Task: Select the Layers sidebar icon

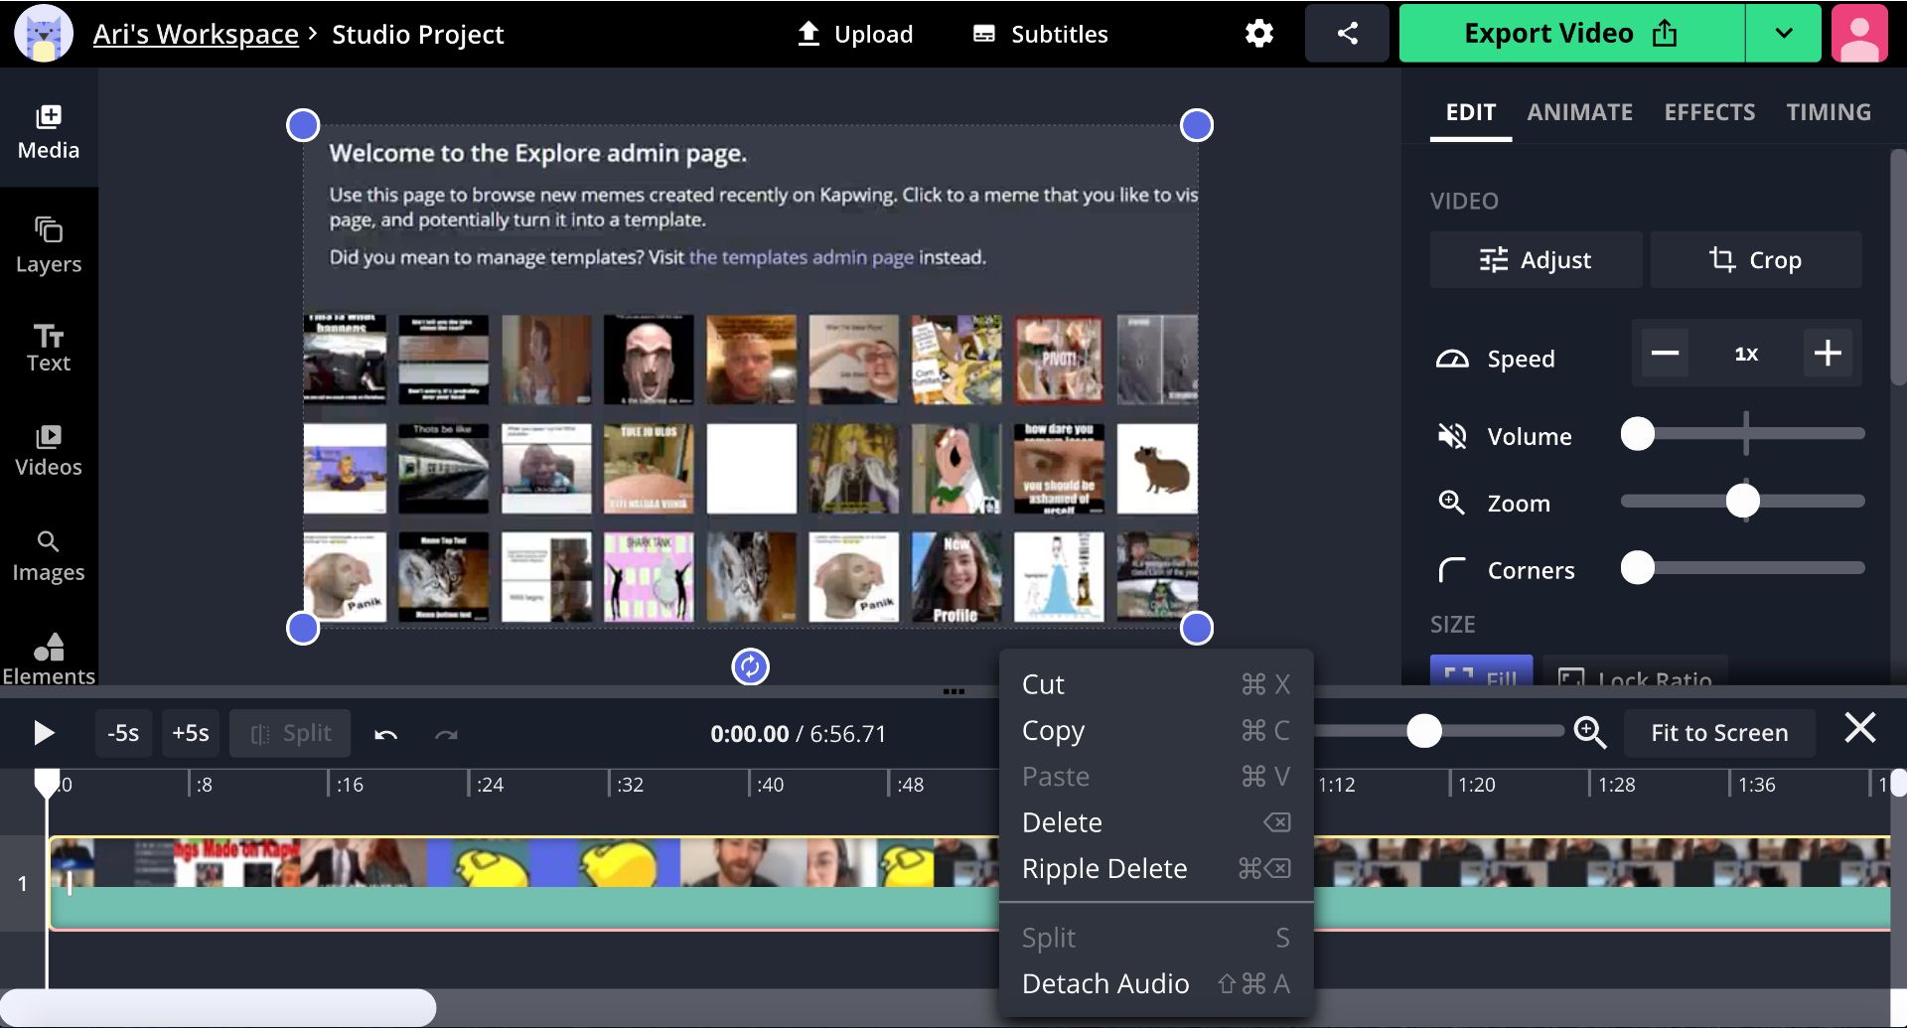Action: tap(49, 243)
